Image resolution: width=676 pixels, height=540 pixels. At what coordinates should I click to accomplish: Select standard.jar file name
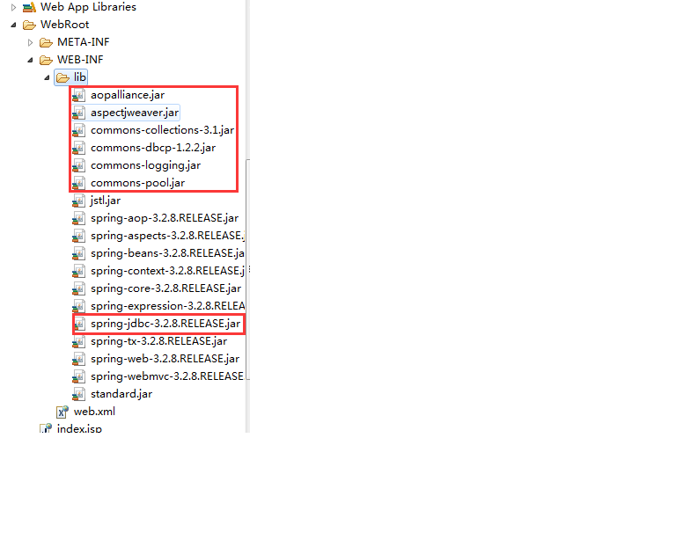pos(121,395)
